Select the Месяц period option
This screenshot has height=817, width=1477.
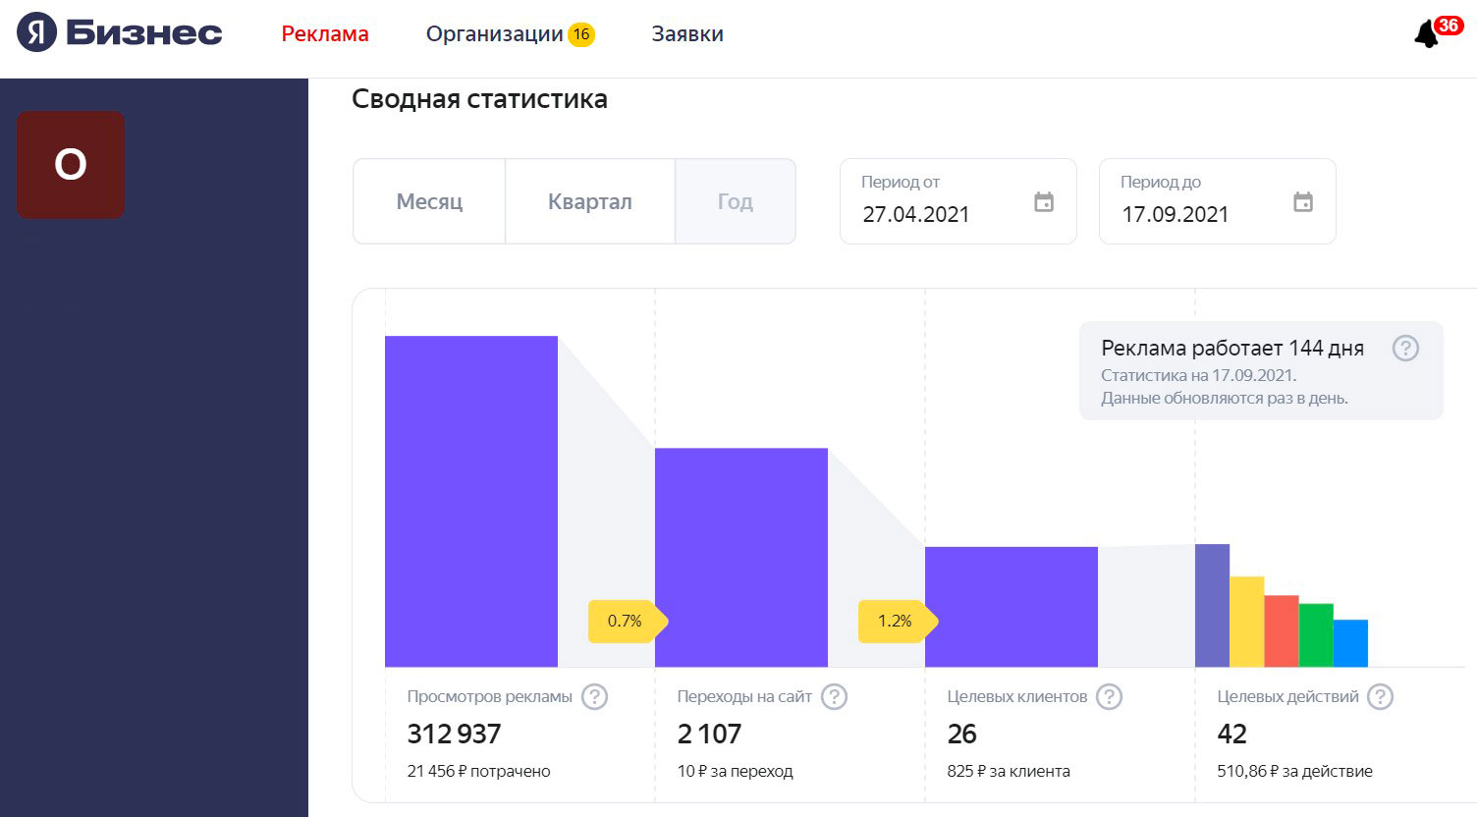click(429, 201)
